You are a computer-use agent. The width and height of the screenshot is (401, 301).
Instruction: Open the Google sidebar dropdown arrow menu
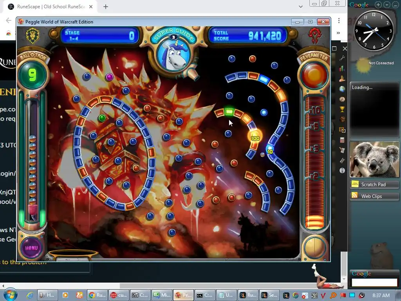pos(387,5)
